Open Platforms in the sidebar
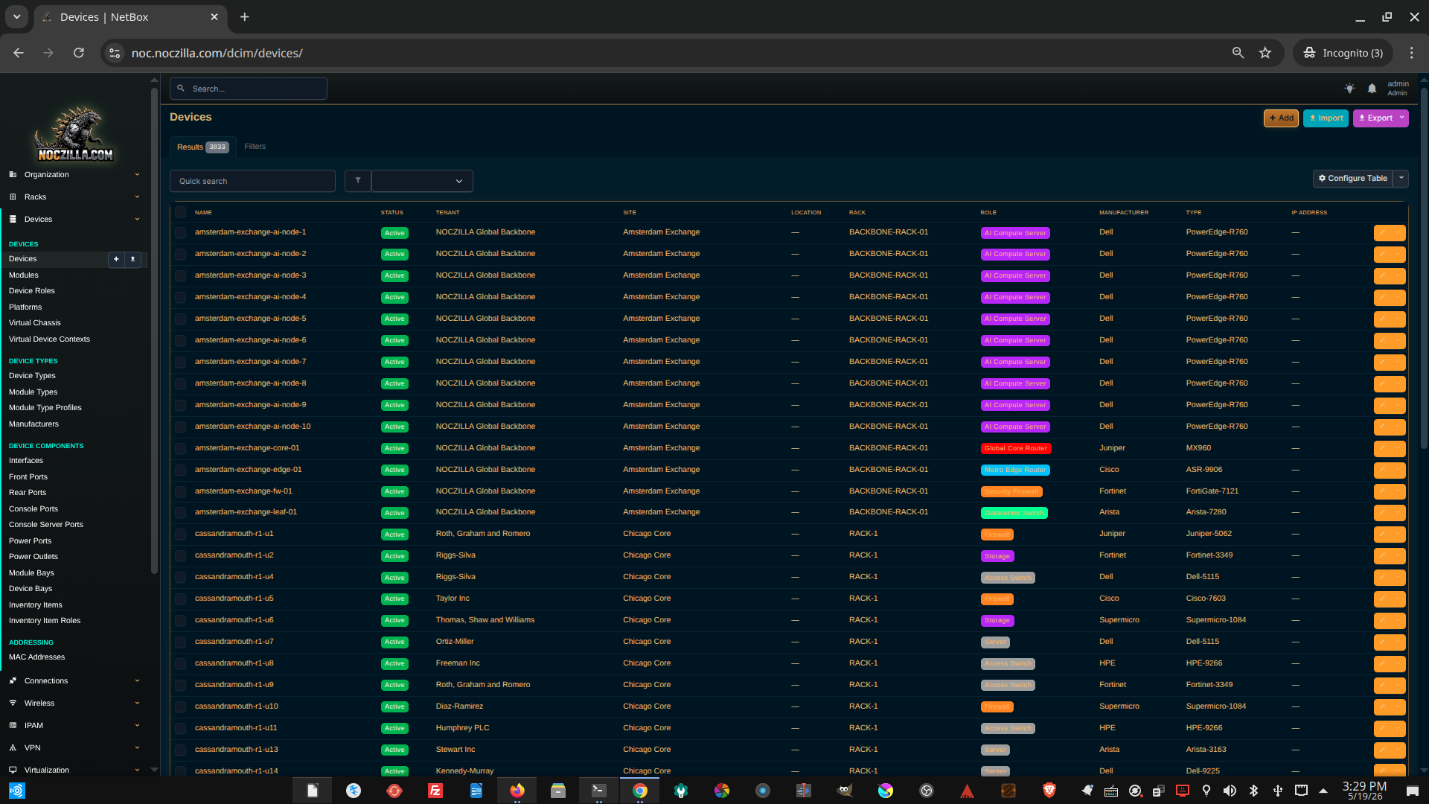 (x=25, y=307)
